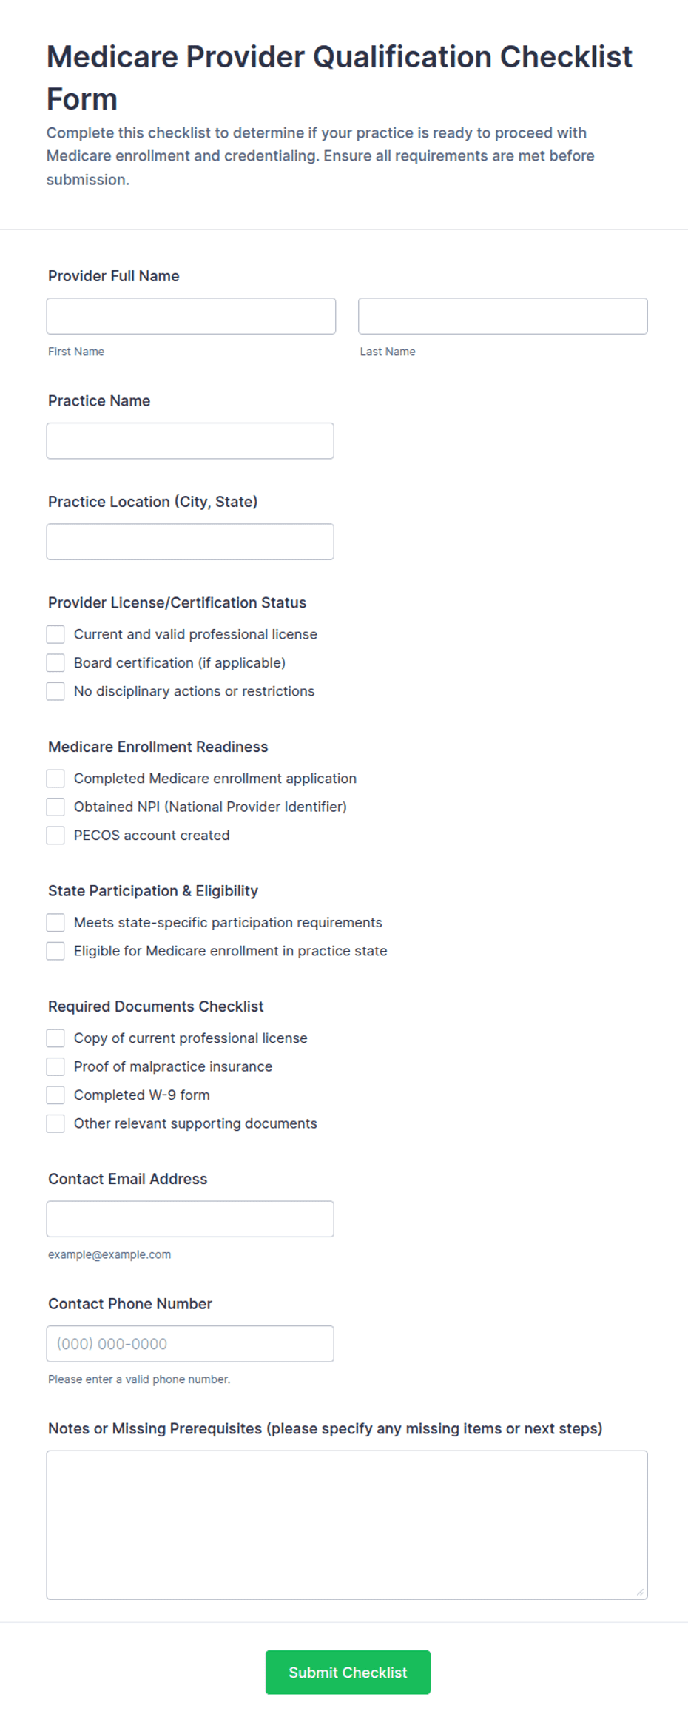Click the Contact Email Address field

point(190,1219)
